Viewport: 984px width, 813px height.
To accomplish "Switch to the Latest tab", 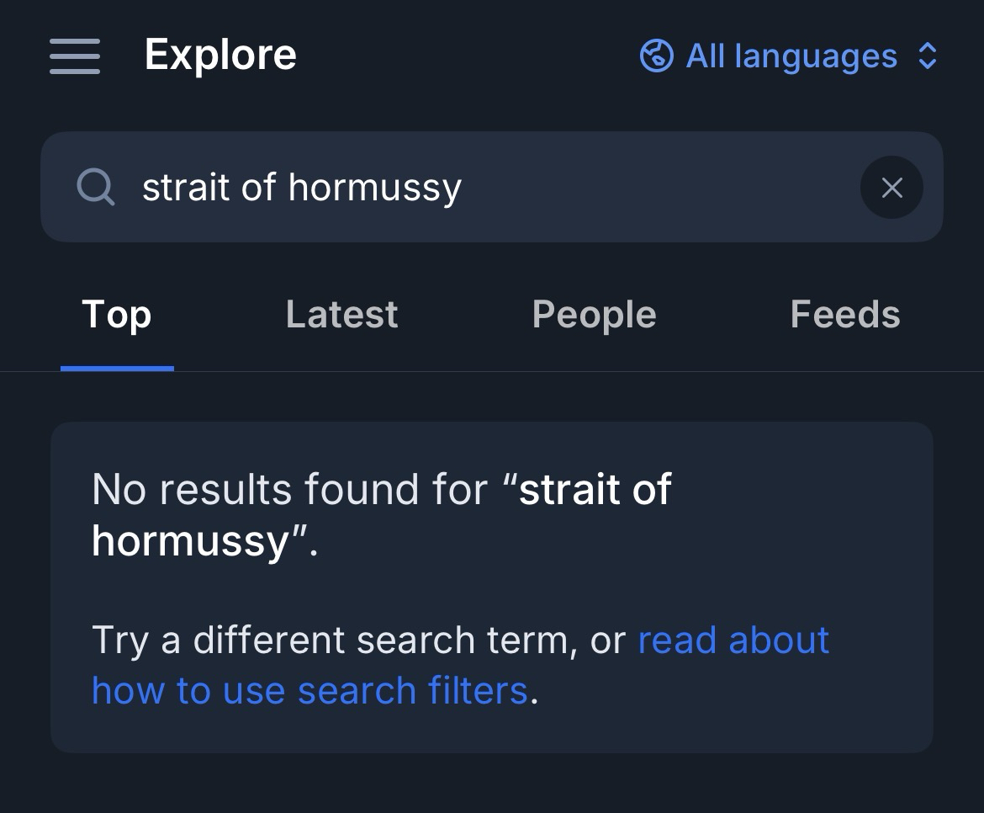I will [x=341, y=315].
